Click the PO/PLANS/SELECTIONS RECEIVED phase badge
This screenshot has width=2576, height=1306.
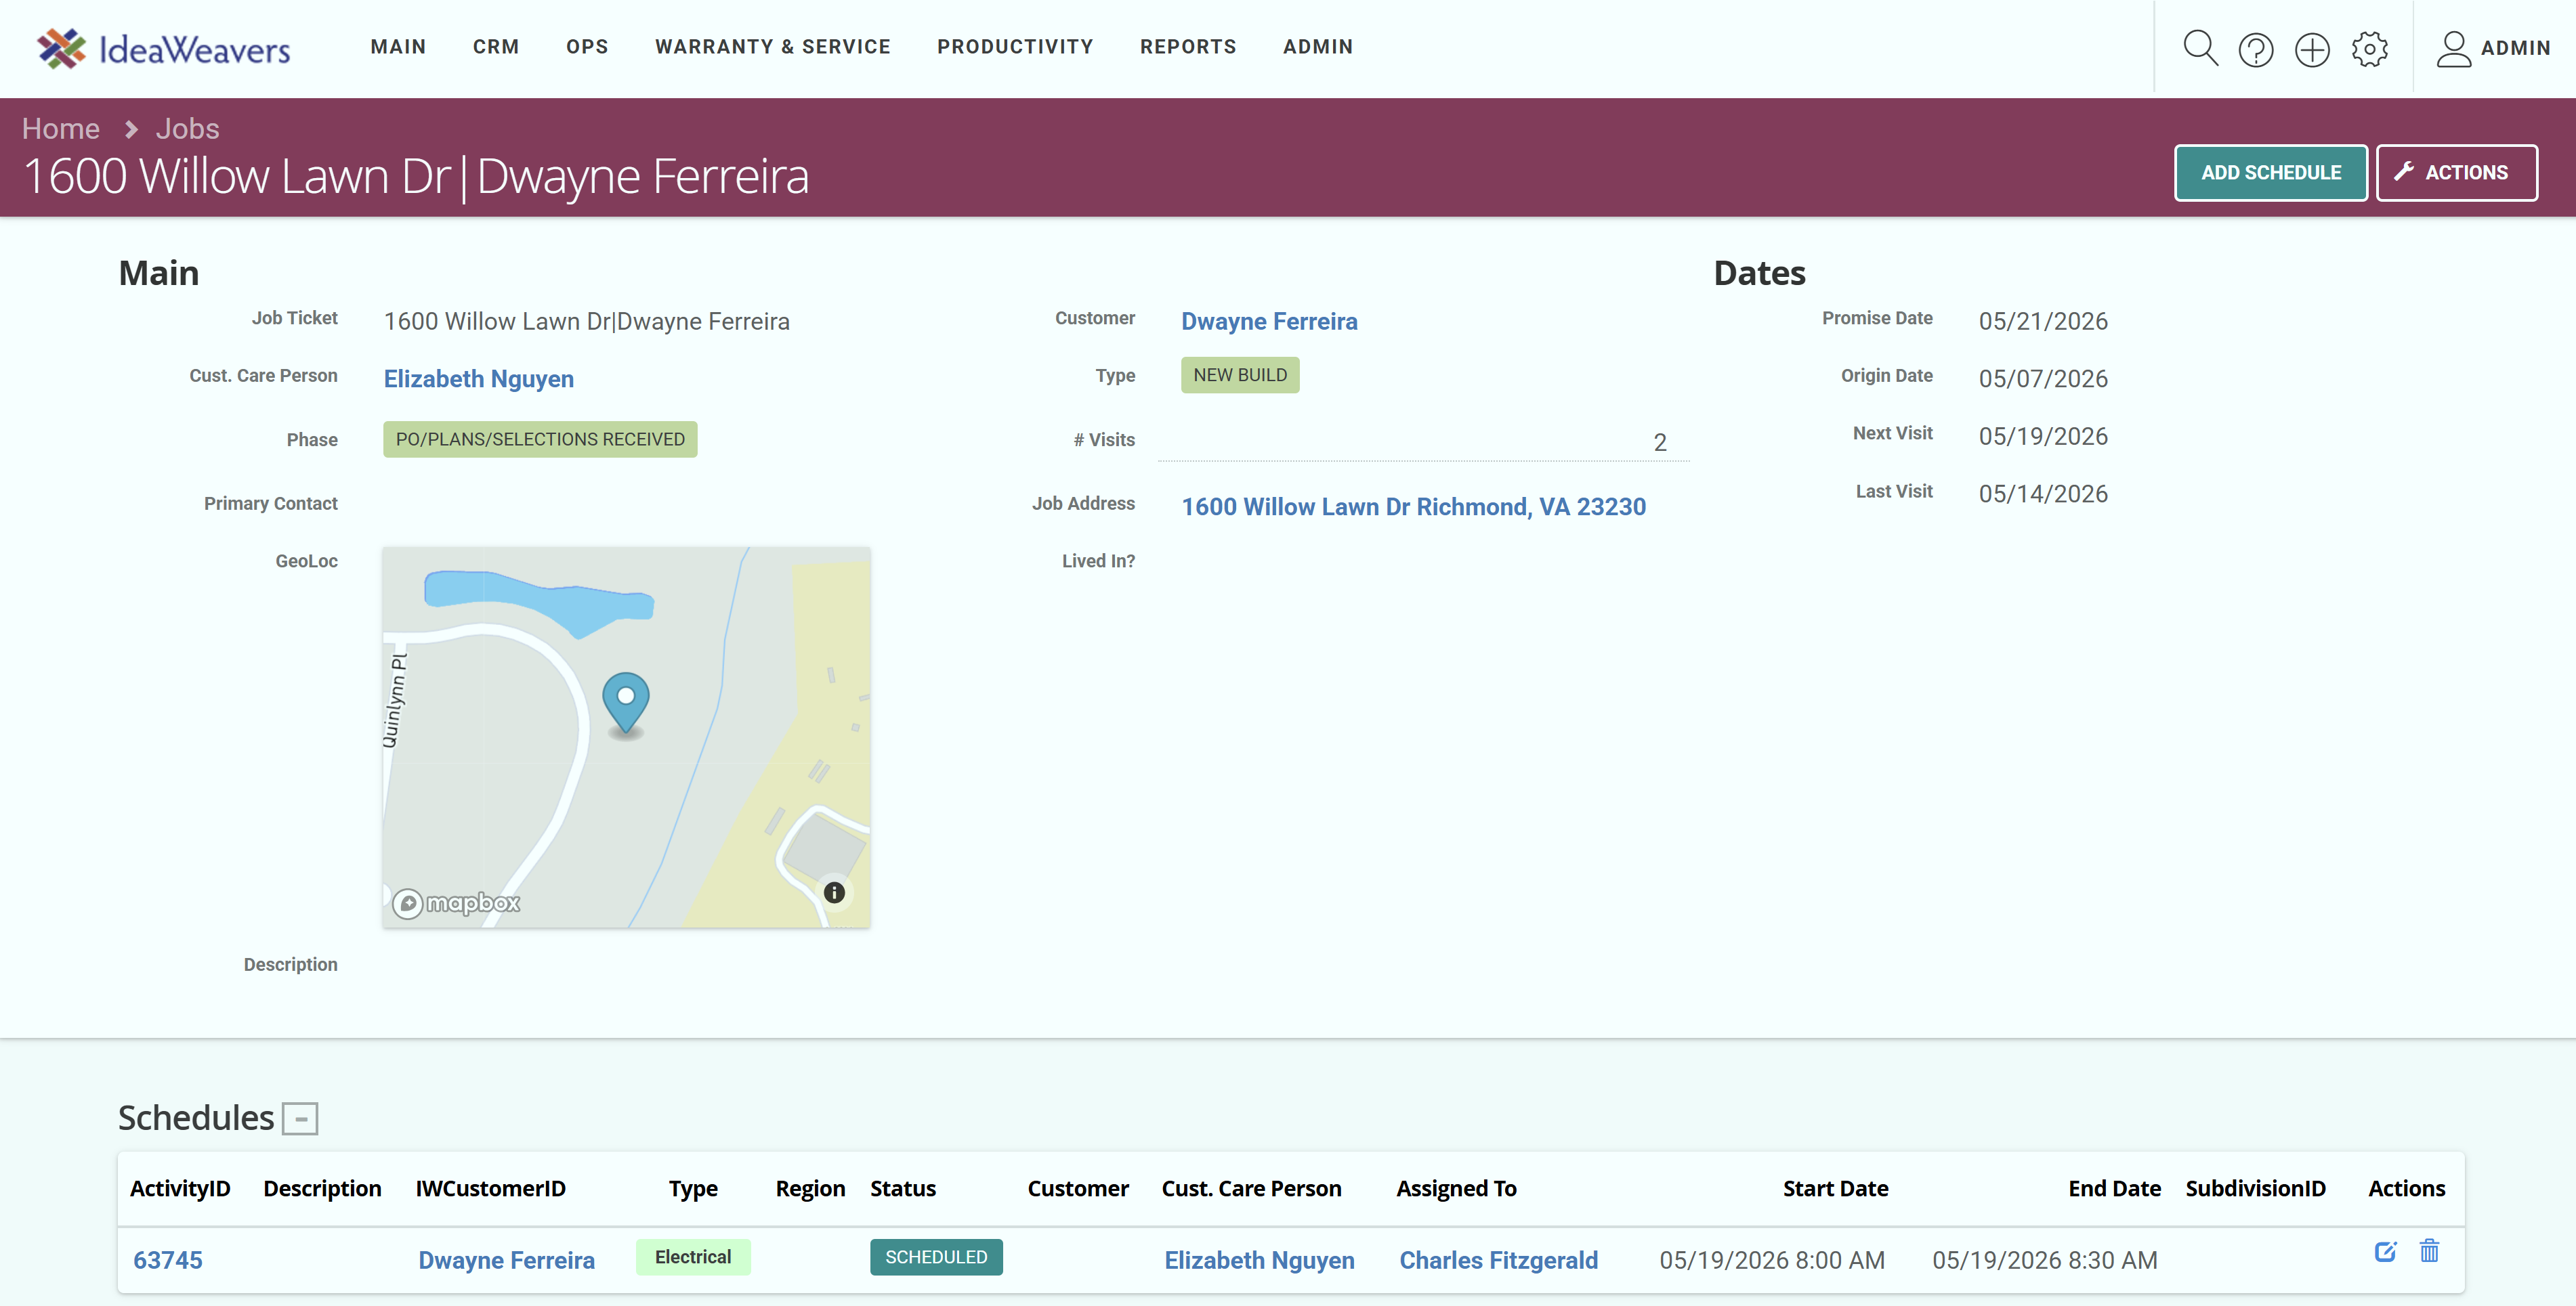coord(540,439)
